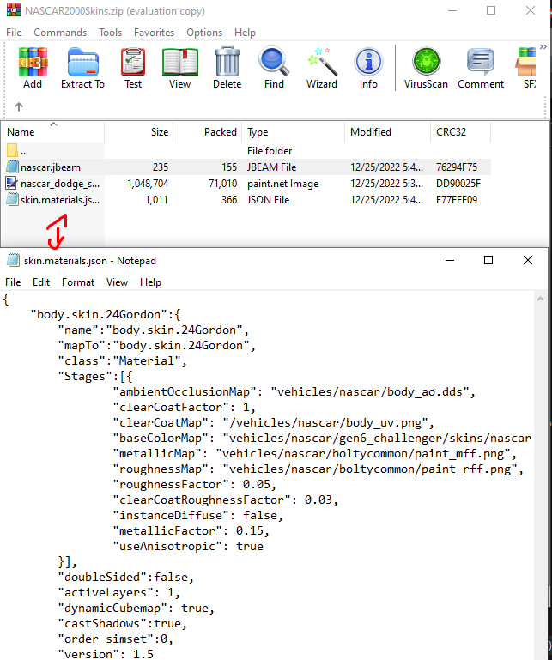This screenshot has width=552, height=660.
Task: Place cursor on "metallicMap" line
Action: click(315, 454)
